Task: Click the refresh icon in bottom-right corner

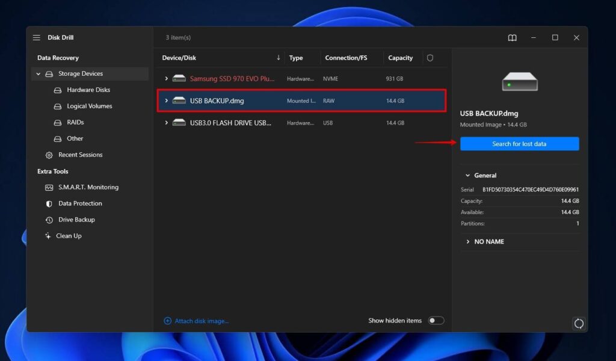Action: pyautogui.click(x=579, y=323)
